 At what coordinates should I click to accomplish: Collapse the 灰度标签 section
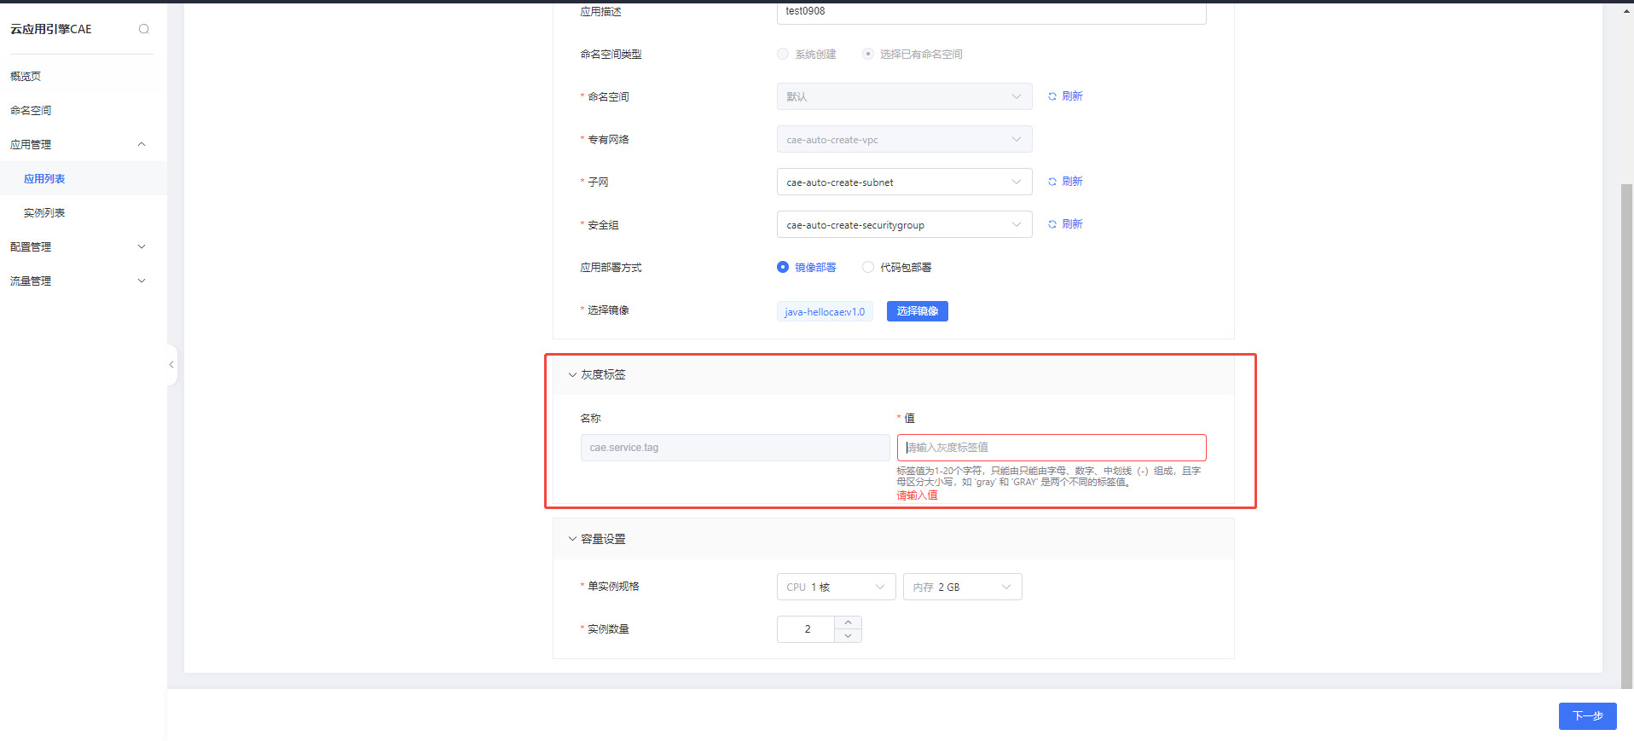(x=572, y=374)
